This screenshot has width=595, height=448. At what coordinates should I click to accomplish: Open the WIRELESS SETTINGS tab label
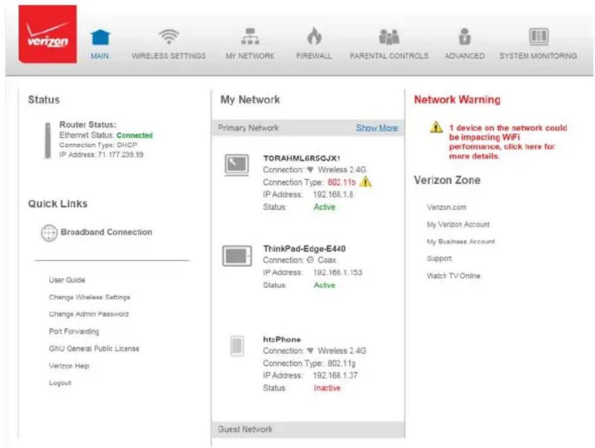pos(169,56)
